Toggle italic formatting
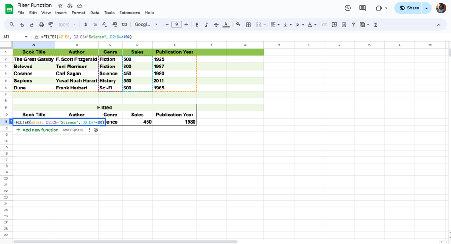The image size is (451, 244). (207, 25)
